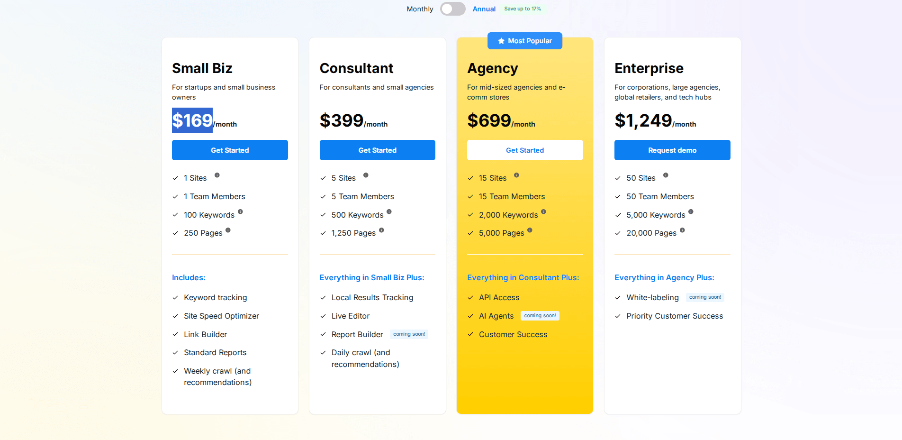The width and height of the screenshot is (902, 440).
Task: Click info icon beside 500 Keywords
Action: [x=389, y=212]
